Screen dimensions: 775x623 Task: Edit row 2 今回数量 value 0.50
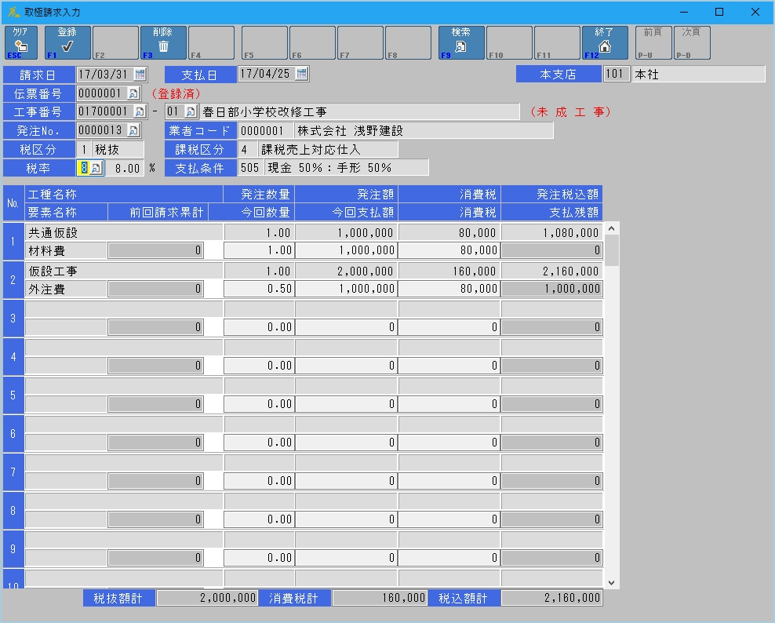click(x=259, y=289)
